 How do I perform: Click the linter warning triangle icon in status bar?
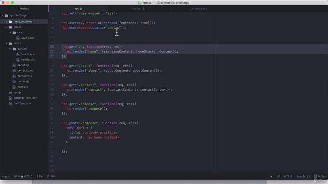[22, 176]
